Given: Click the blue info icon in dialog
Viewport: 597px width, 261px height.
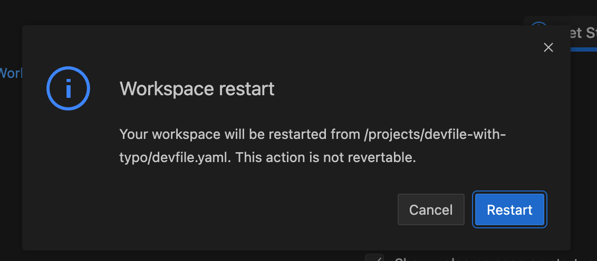Looking at the screenshot, I should (69, 89).
